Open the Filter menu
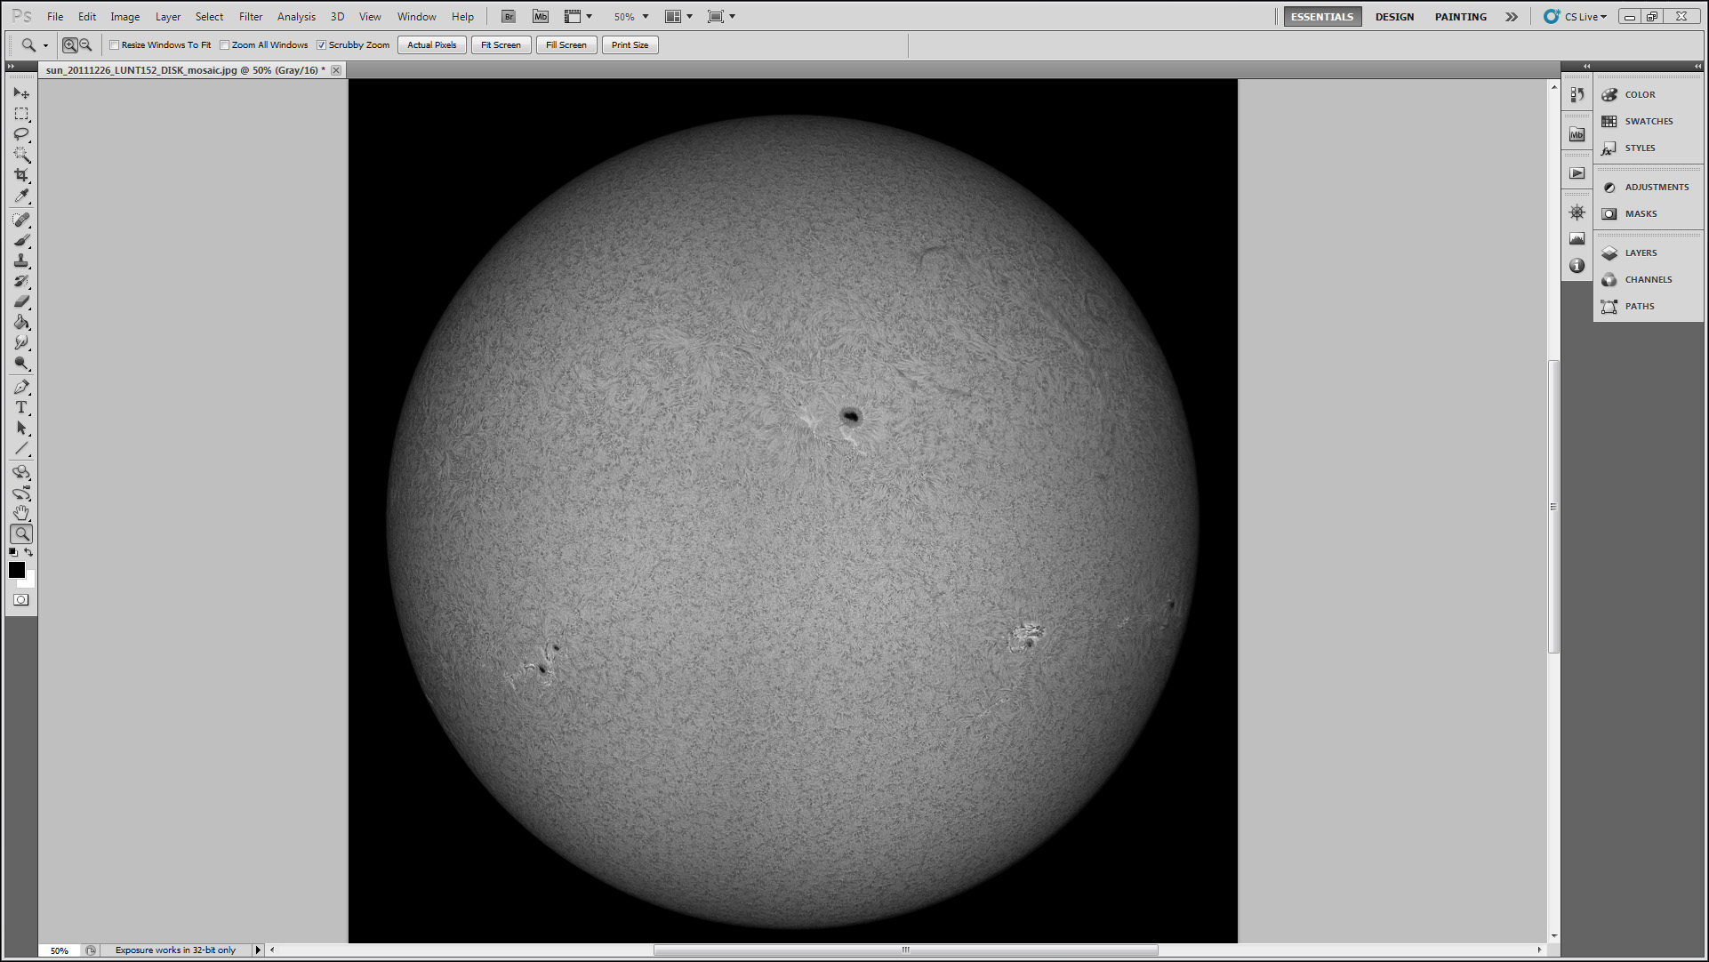Viewport: 1709px width, 962px height. (x=250, y=17)
